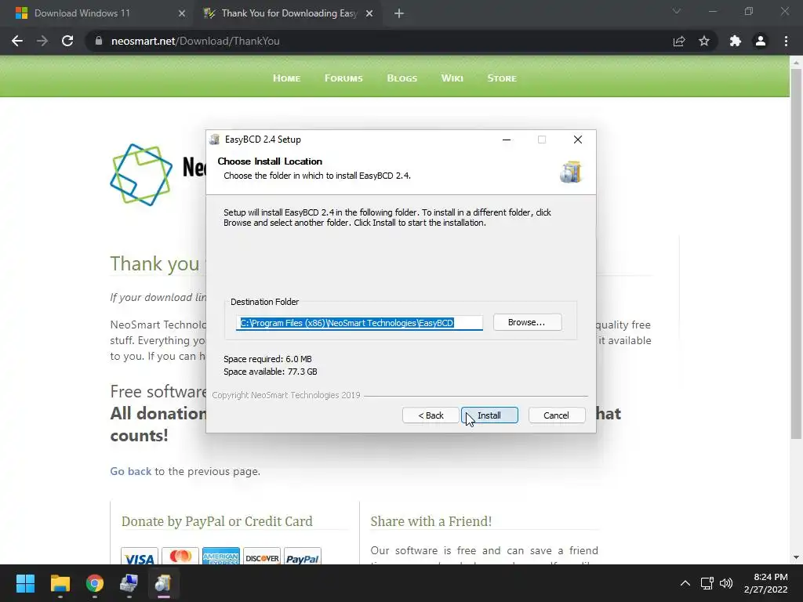Bookmark this page with the star

[704, 41]
